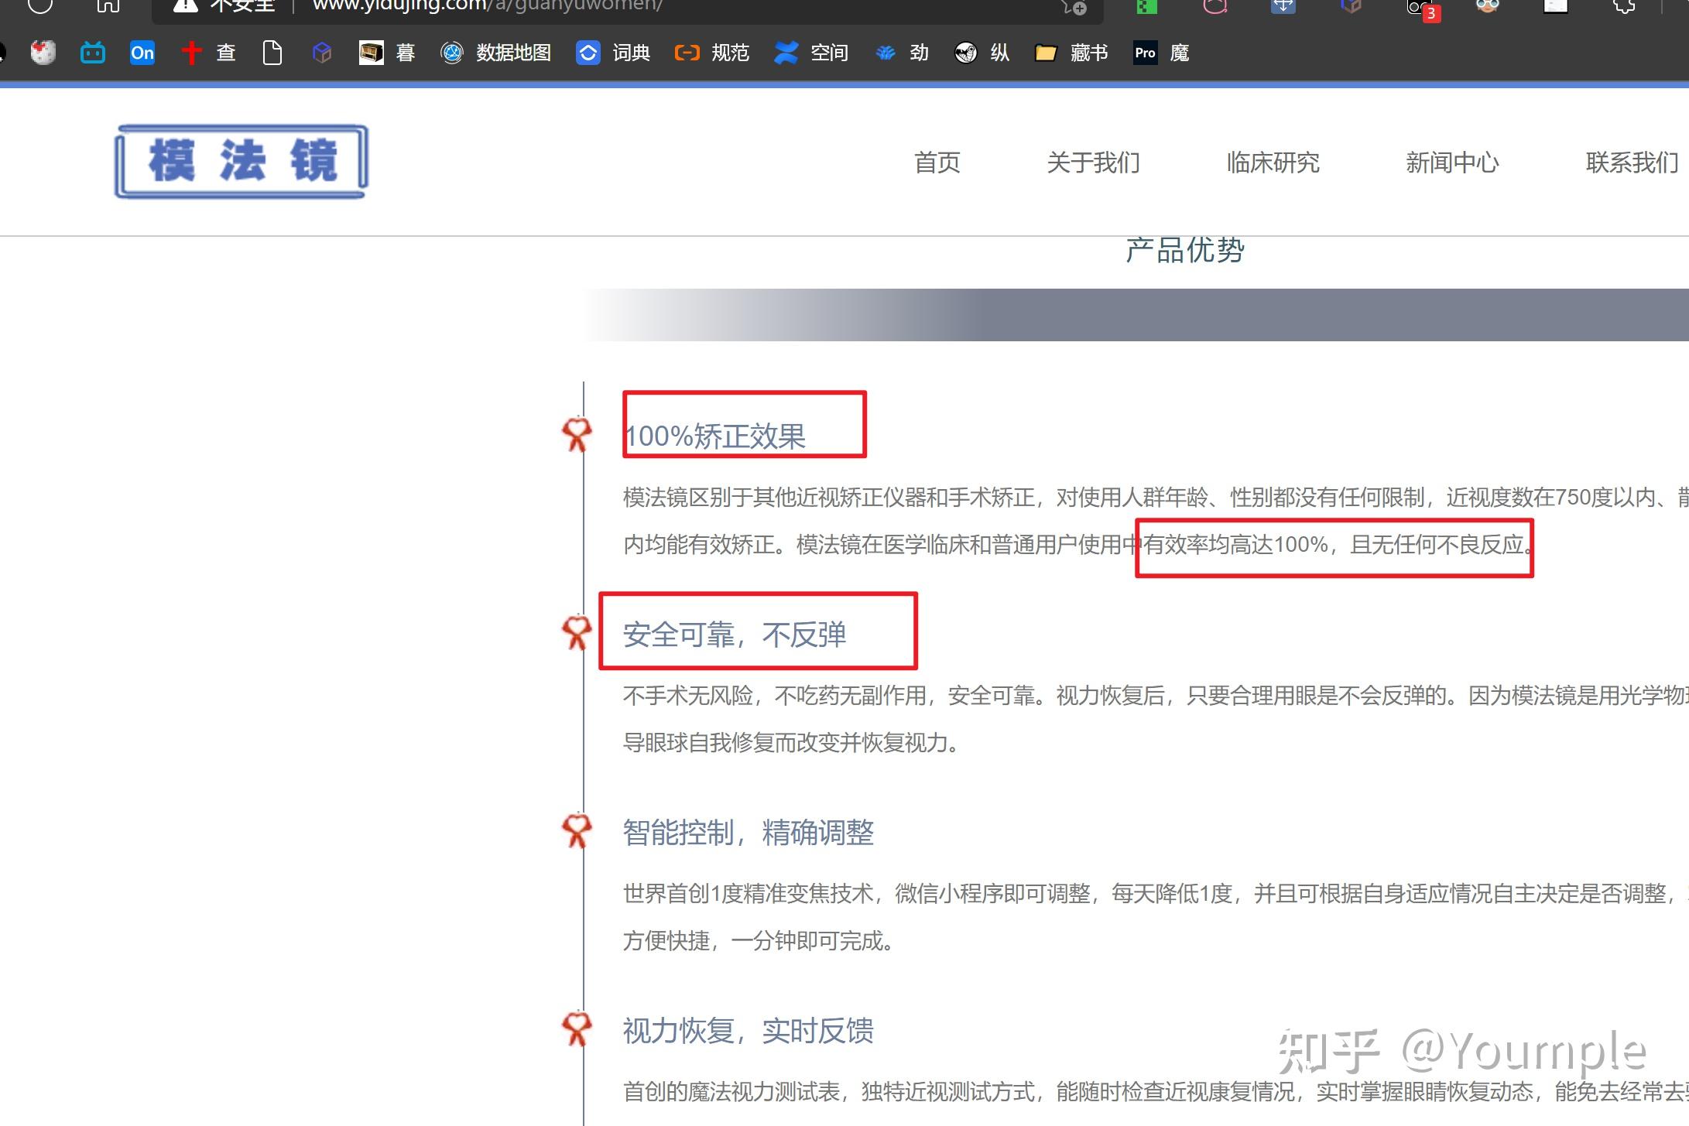Image resolution: width=1689 pixels, height=1126 pixels.
Task: Click the '产品优势' section title
Action: (x=1185, y=250)
